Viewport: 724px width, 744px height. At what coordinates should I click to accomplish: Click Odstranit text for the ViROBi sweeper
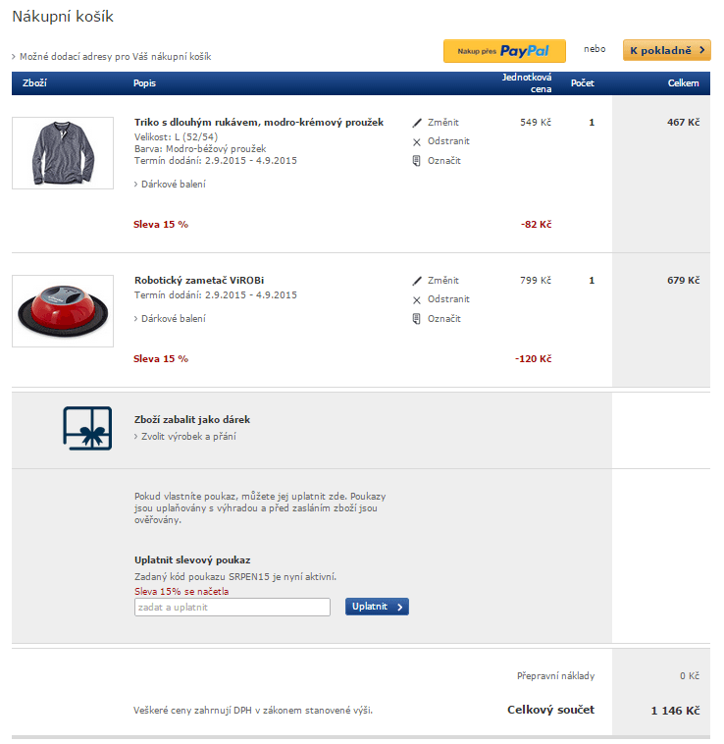(448, 299)
